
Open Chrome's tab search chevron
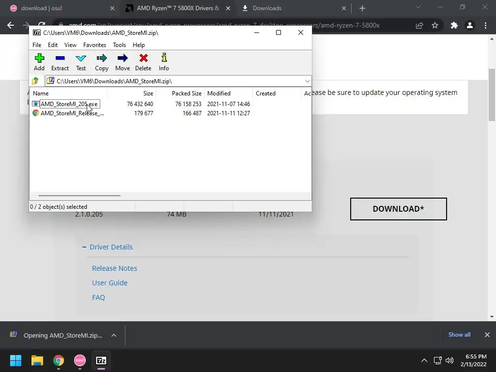tap(418, 7)
